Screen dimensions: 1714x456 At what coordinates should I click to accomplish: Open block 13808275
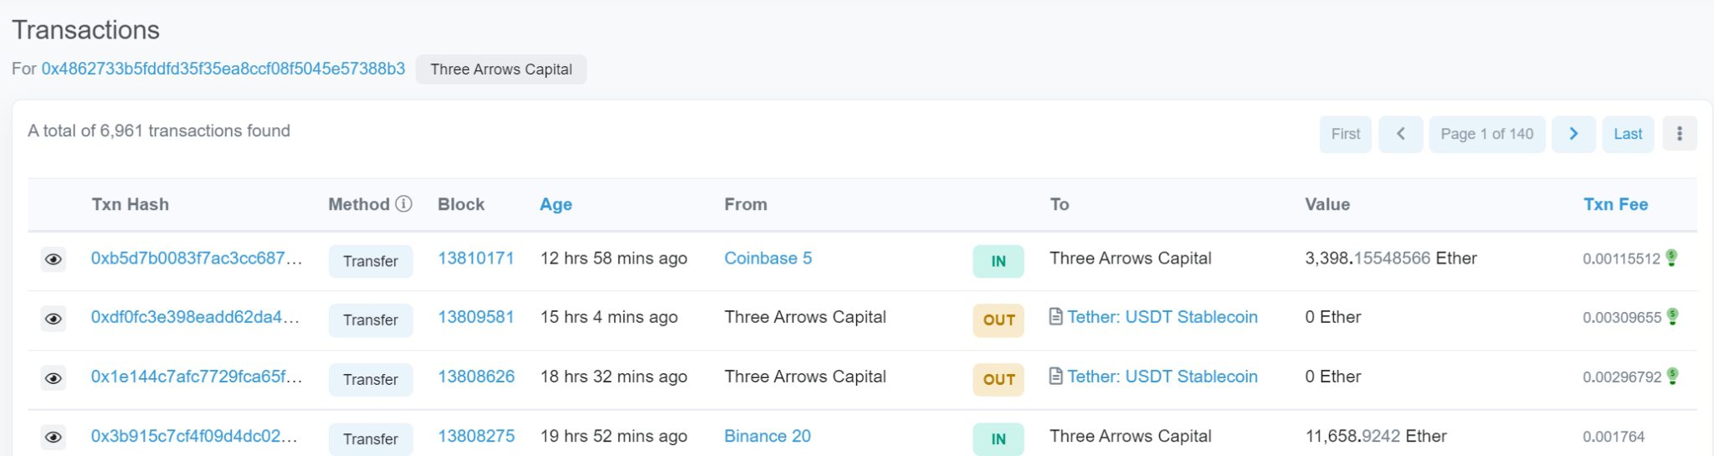476,436
